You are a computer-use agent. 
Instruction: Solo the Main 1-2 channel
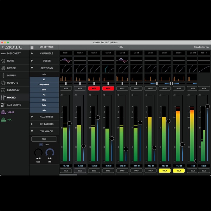(204, 171)
